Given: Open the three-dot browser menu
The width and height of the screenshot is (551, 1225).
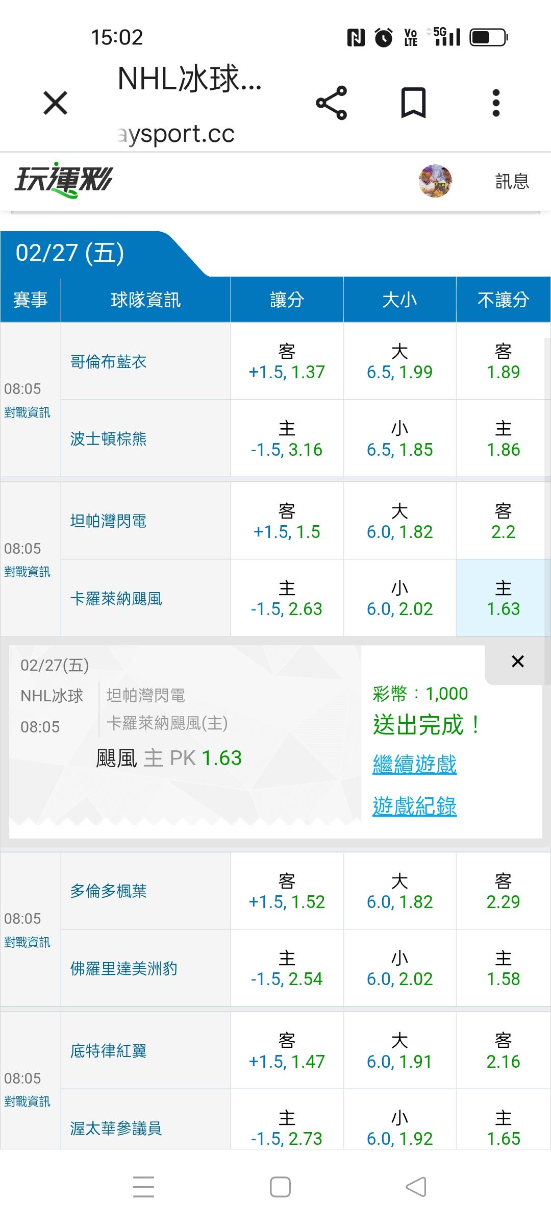Looking at the screenshot, I should (x=495, y=103).
